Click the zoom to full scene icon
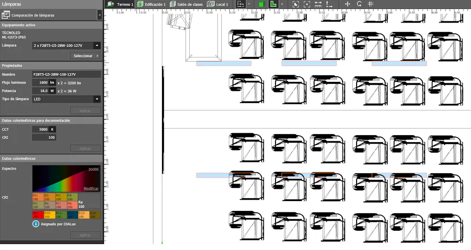Image resolution: width=471 pixels, height=250 pixels. point(296,4)
